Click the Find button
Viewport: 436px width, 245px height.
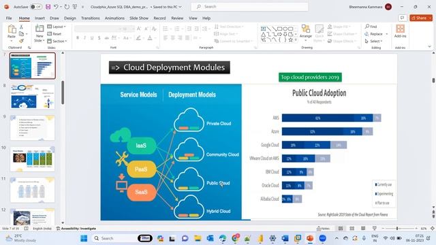point(371,27)
